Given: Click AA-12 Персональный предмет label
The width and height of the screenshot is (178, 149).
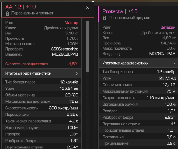Looking at the screenshot, I should click(32, 13).
